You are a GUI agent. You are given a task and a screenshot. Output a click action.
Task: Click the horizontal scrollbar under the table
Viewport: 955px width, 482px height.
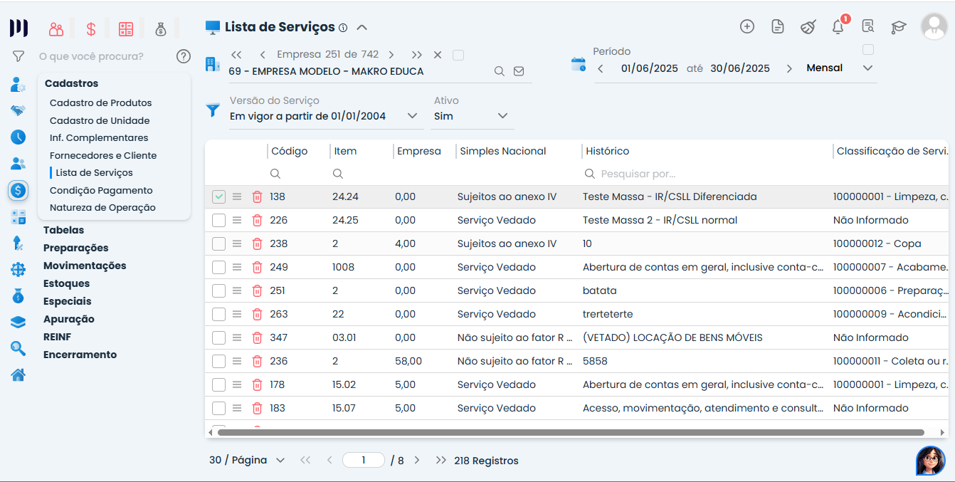pos(569,432)
